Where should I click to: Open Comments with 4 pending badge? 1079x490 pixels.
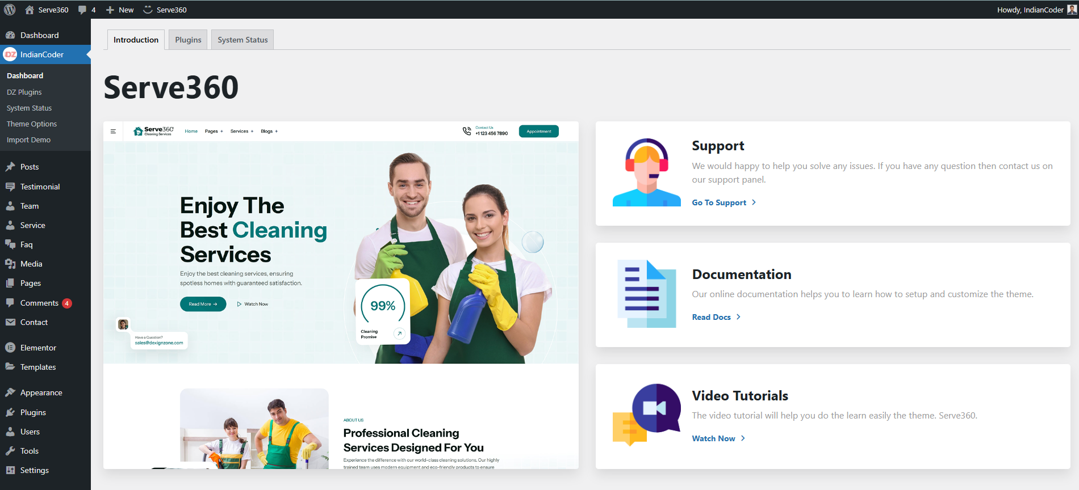(40, 303)
